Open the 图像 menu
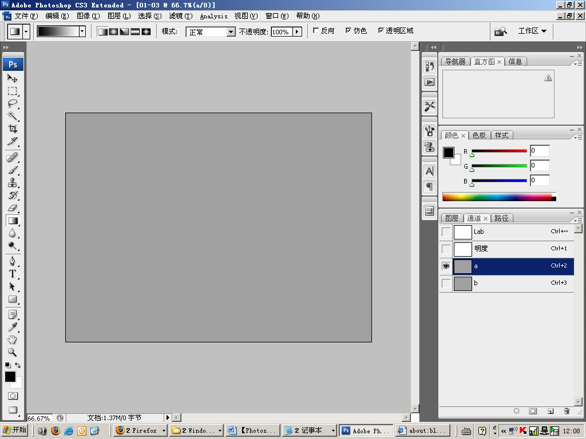The width and height of the screenshot is (586, 439). [x=88, y=16]
